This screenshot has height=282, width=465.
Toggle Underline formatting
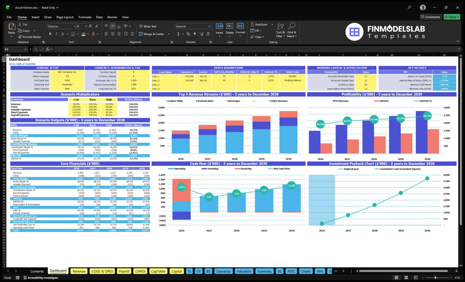click(x=63, y=34)
